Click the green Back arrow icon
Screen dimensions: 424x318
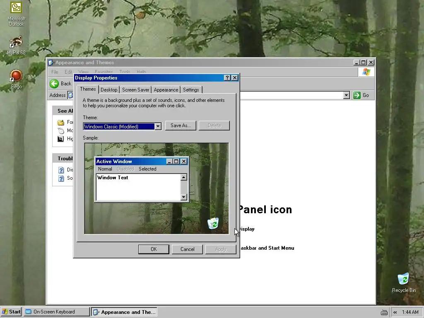54,84
